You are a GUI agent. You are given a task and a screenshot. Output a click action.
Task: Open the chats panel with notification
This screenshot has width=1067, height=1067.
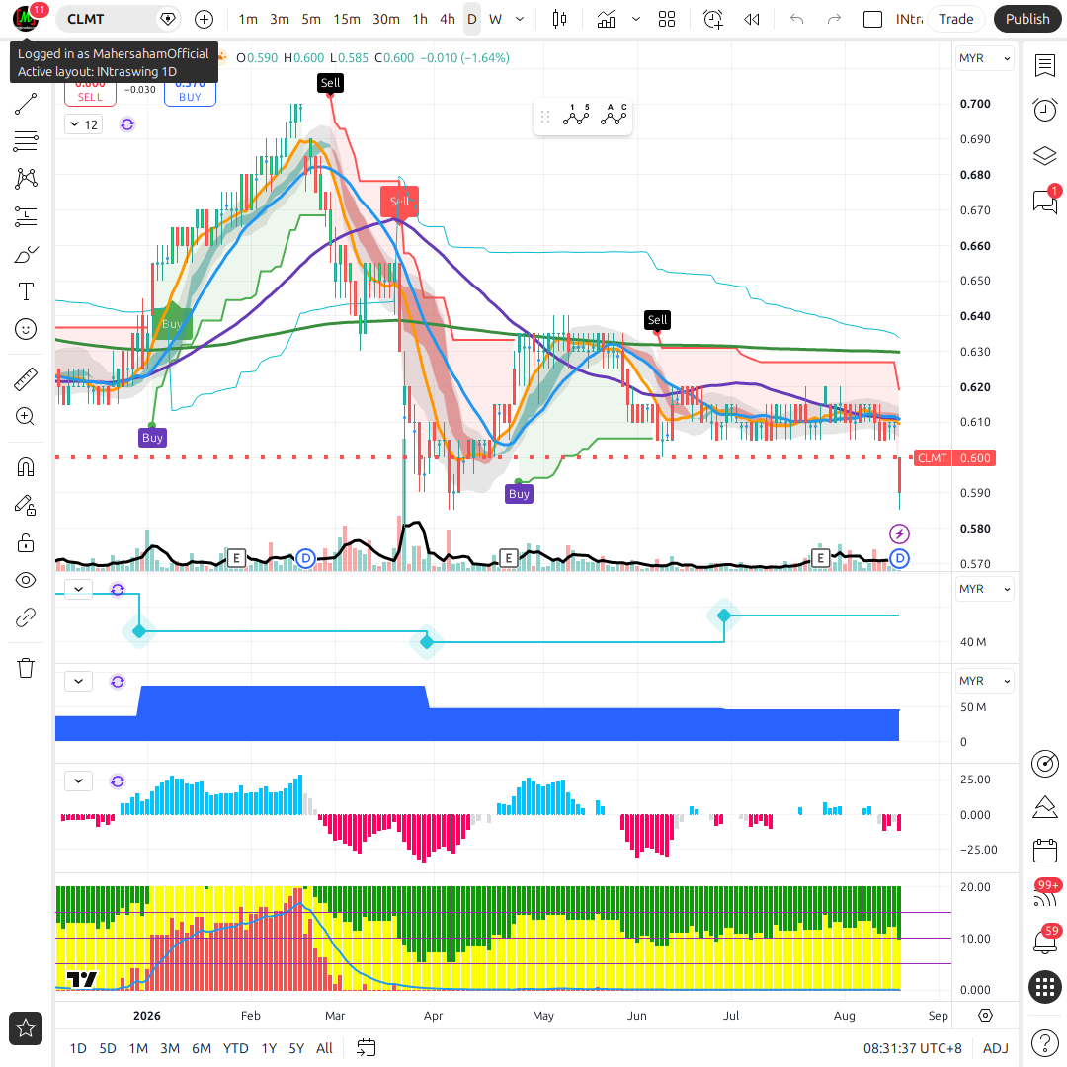tap(1044, 201)
